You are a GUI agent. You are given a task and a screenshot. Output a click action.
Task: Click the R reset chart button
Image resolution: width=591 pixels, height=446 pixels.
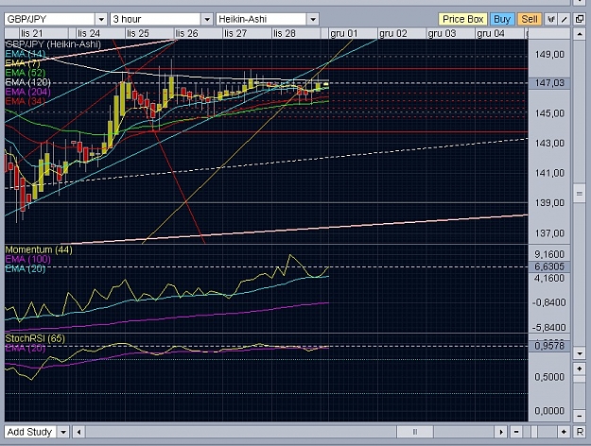(x=580, y=432)
